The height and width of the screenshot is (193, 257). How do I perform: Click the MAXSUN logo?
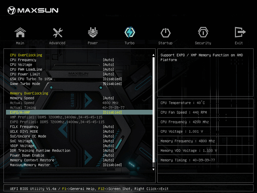[33, 10]
